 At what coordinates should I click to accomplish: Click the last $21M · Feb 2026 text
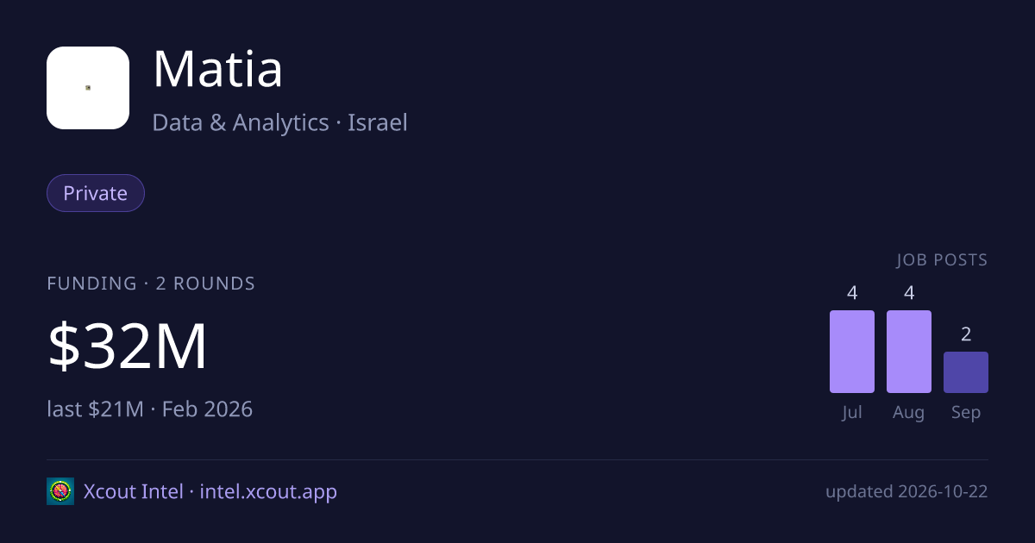(x=150, y=409)
